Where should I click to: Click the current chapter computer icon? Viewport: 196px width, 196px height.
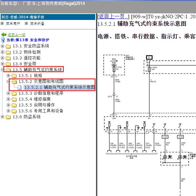click(3, 40)
